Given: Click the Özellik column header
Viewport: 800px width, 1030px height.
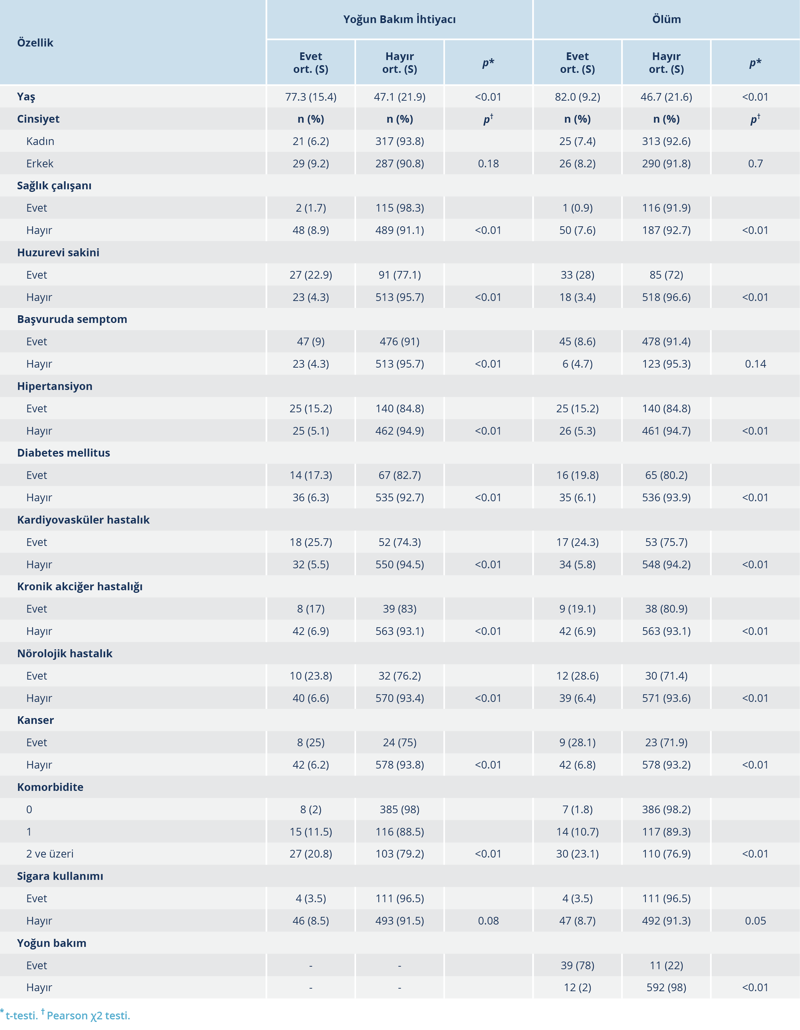Looking at the screenshot, I should tap(35, 43).
